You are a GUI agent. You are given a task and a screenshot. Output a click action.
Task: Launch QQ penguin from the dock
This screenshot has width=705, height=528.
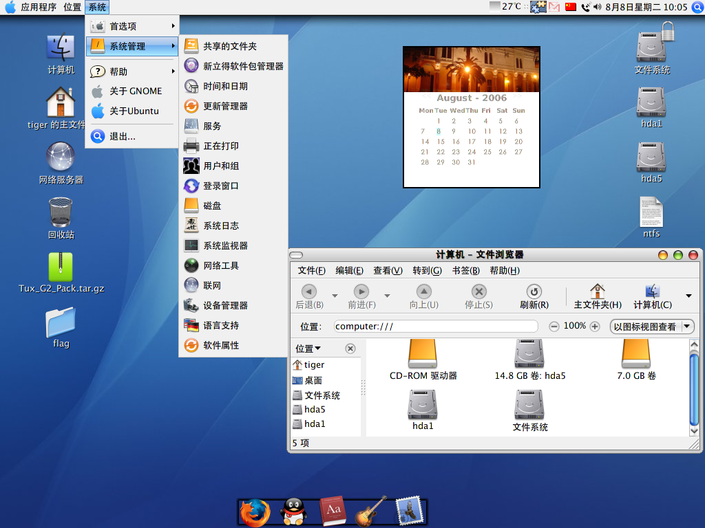tap(293, 512)
